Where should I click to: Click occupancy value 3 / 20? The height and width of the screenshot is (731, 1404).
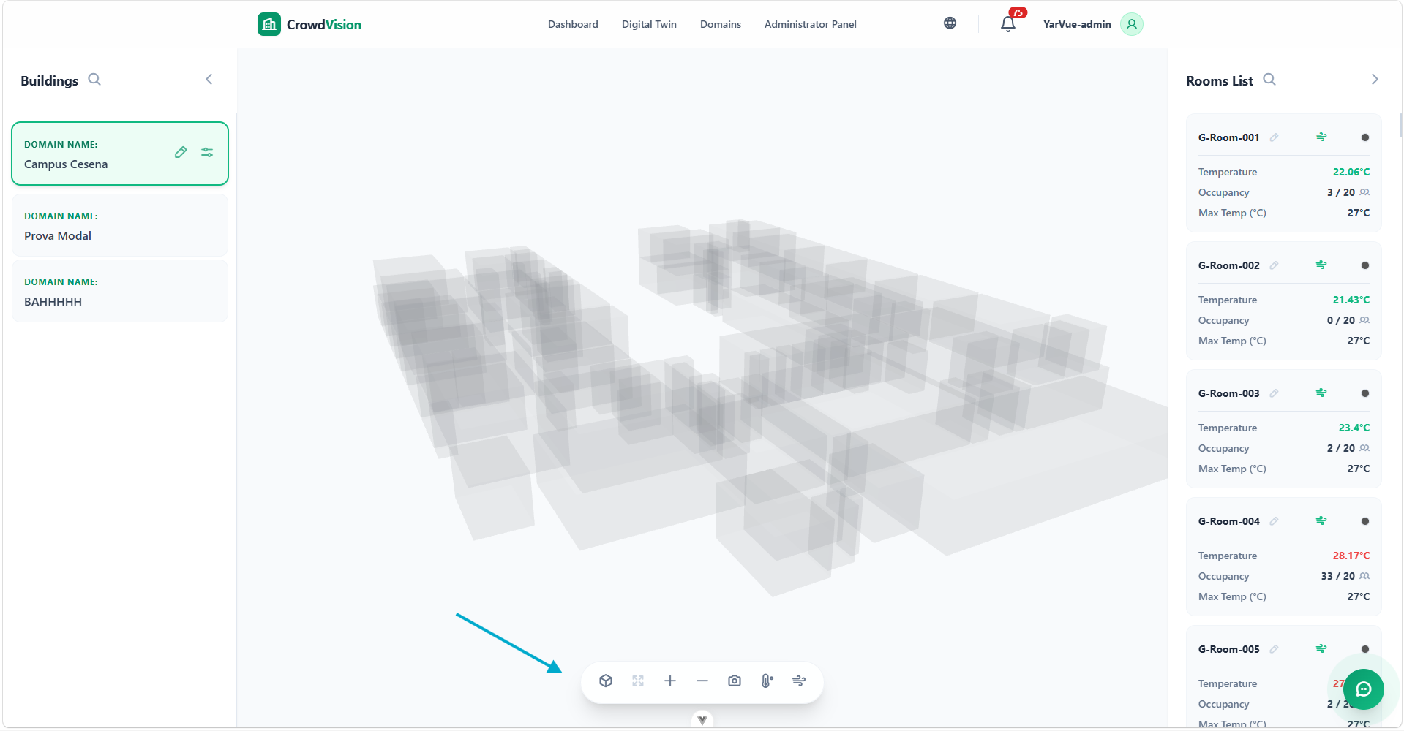pyautogui.click(x=1341, y=192)
